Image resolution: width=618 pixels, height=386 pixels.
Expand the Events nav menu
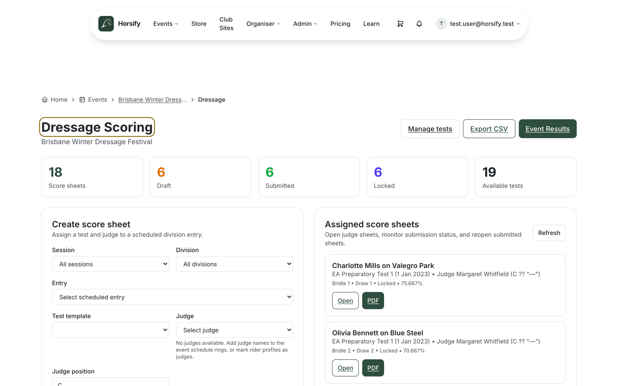pos(166,24)
